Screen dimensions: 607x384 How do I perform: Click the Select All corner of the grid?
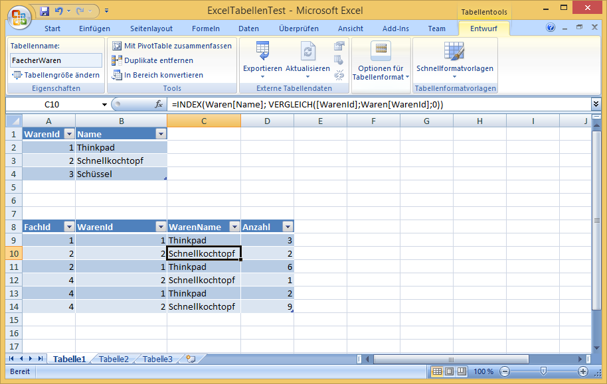(x=15, y=121)
